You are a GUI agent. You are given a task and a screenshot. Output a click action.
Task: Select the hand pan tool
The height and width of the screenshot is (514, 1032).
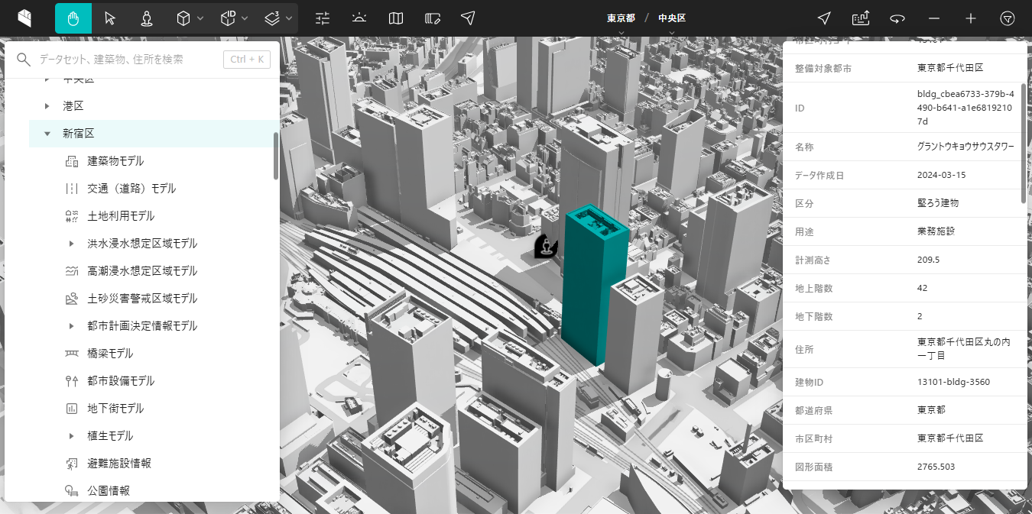pos(73,18)
